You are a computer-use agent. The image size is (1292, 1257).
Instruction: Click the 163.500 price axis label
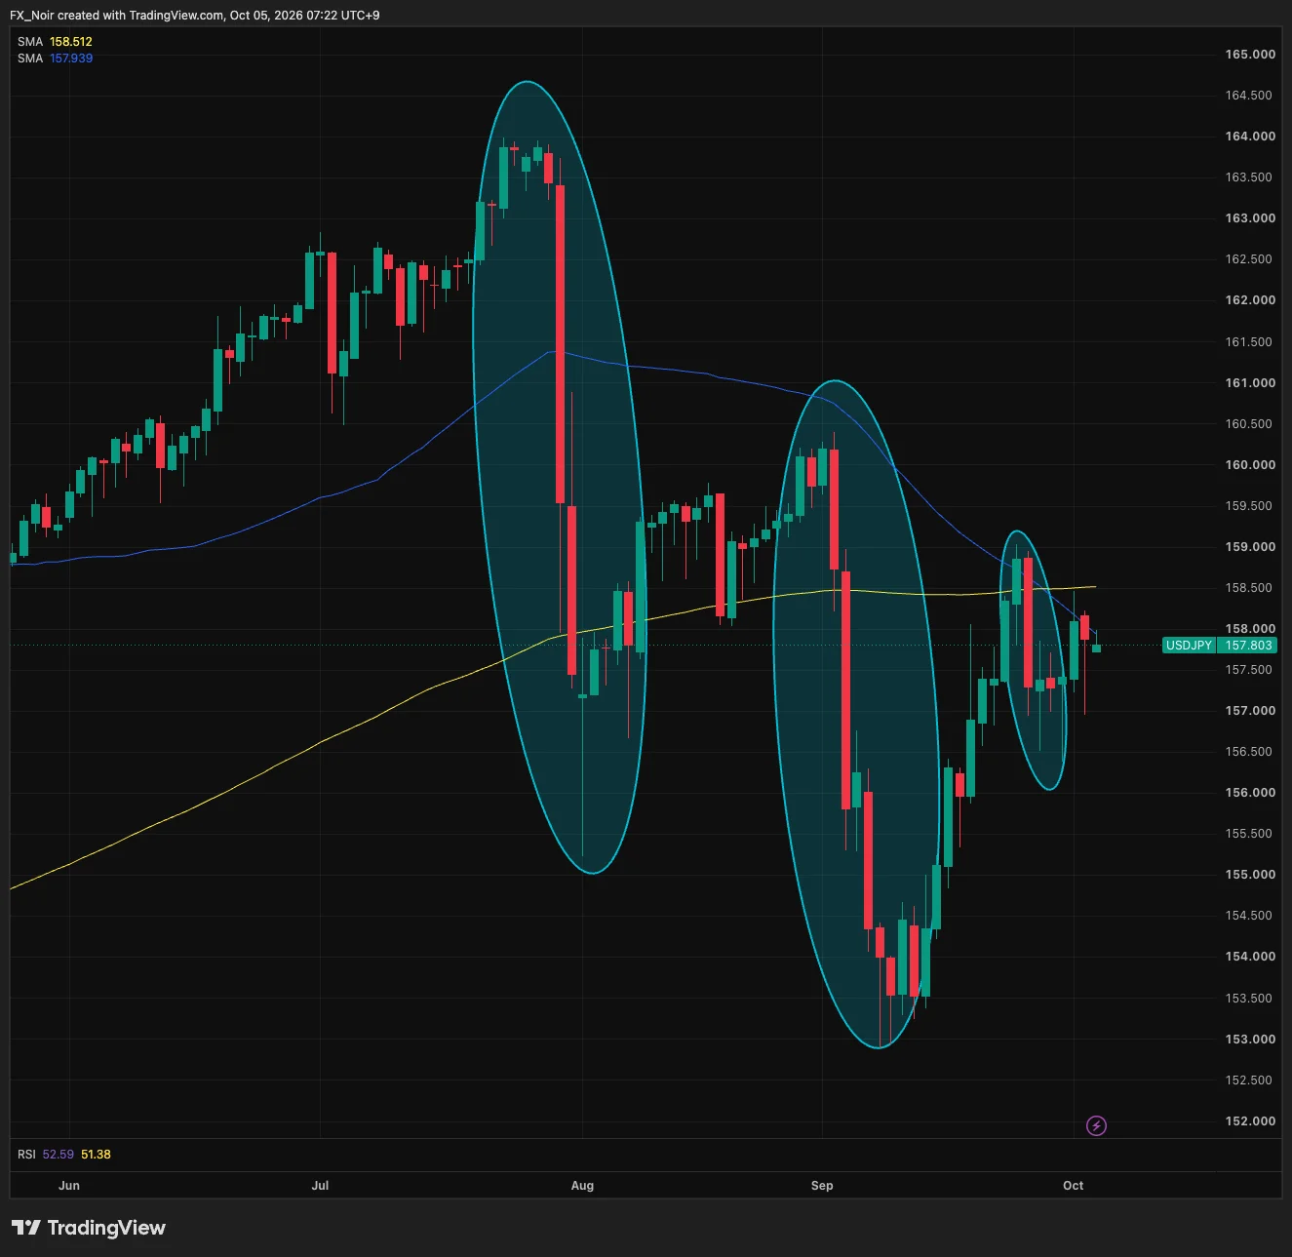click(1249, 177)
